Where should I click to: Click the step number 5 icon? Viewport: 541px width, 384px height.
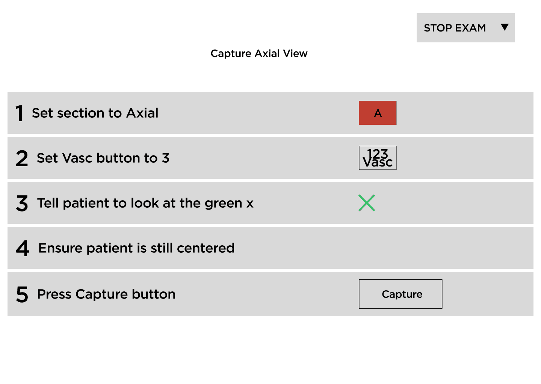tap(22, 294)
